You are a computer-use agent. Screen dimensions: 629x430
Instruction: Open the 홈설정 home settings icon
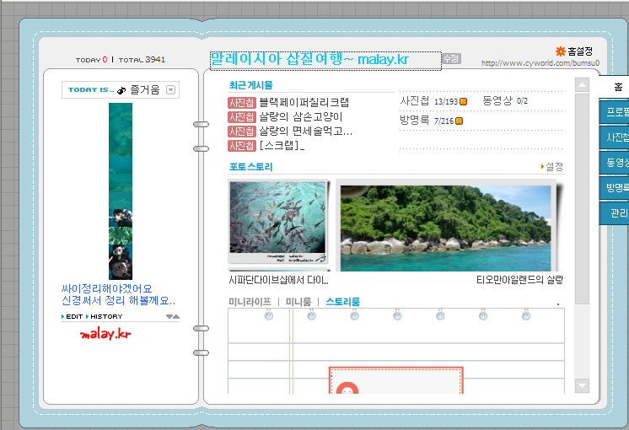560,51
